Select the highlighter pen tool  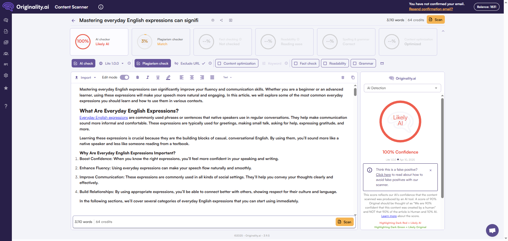(168, 77)
